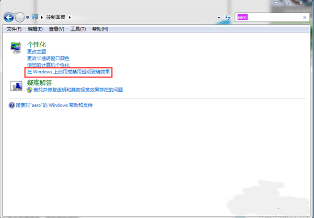Click the Control Panel icon in the address bar
This screenshot has width=314, height=218.
[35, 17]
